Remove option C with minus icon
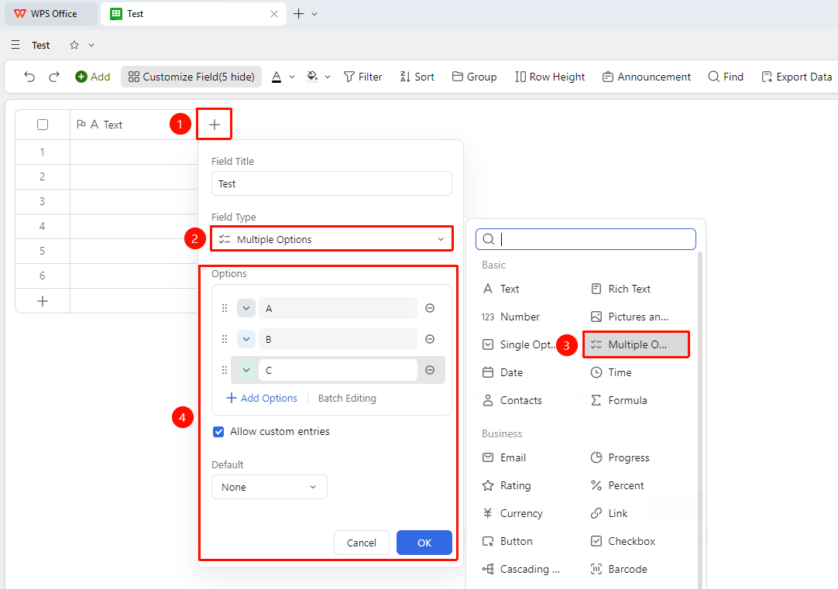The width and height of the screenshot is (838, 589). tap(430, 370)
